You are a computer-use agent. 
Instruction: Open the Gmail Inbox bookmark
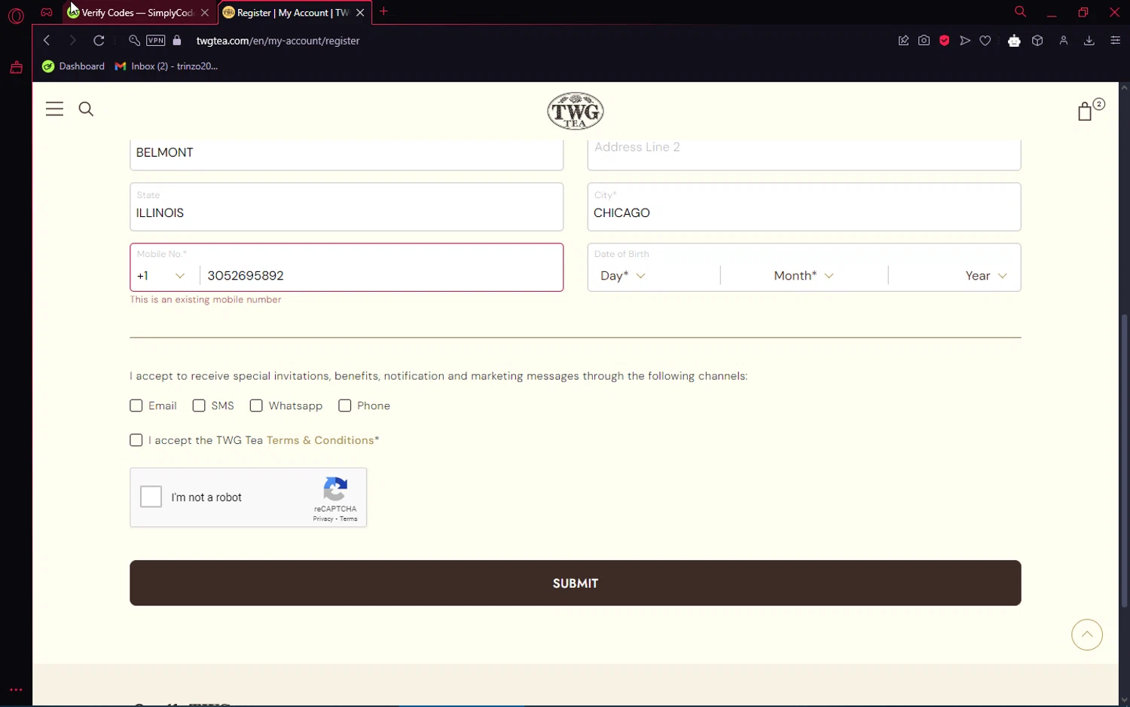click(166, 66)
